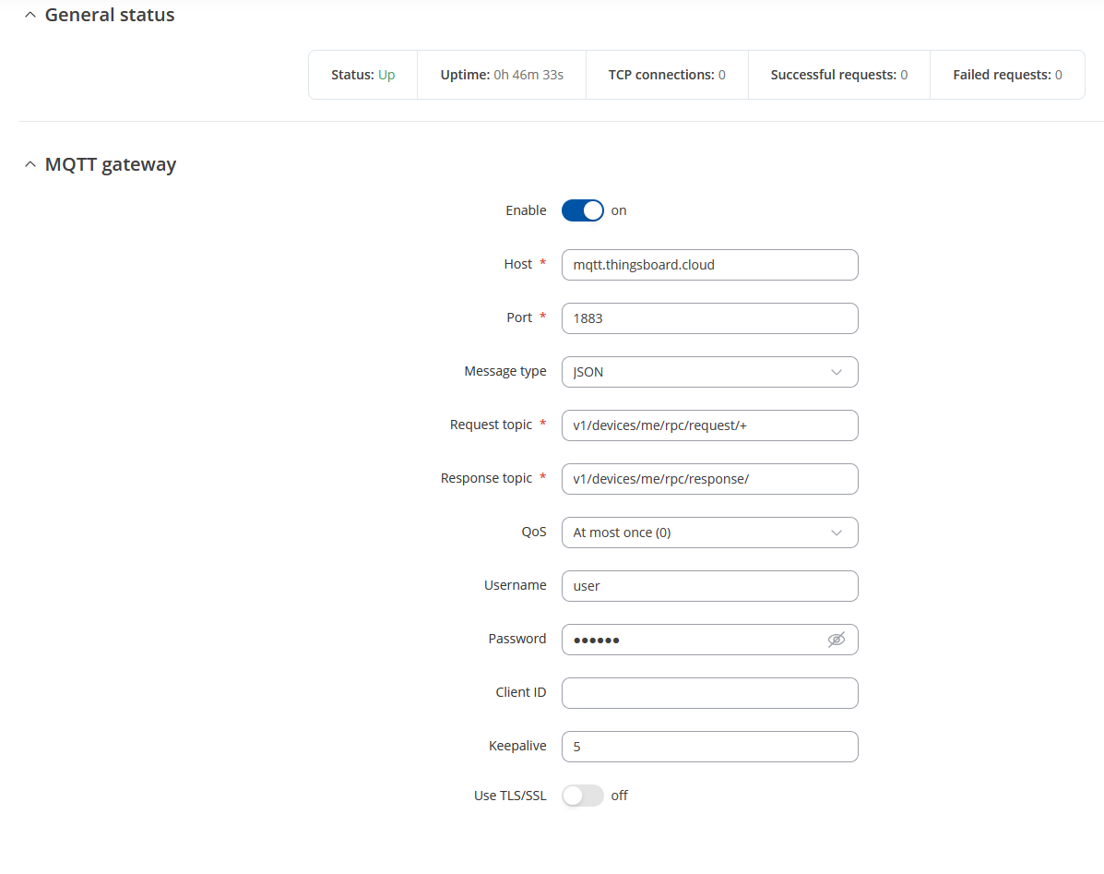The width and height of the screenshot is (1104, 874).
Task: Click the Status Up indicator
Action: pos(363,75)
